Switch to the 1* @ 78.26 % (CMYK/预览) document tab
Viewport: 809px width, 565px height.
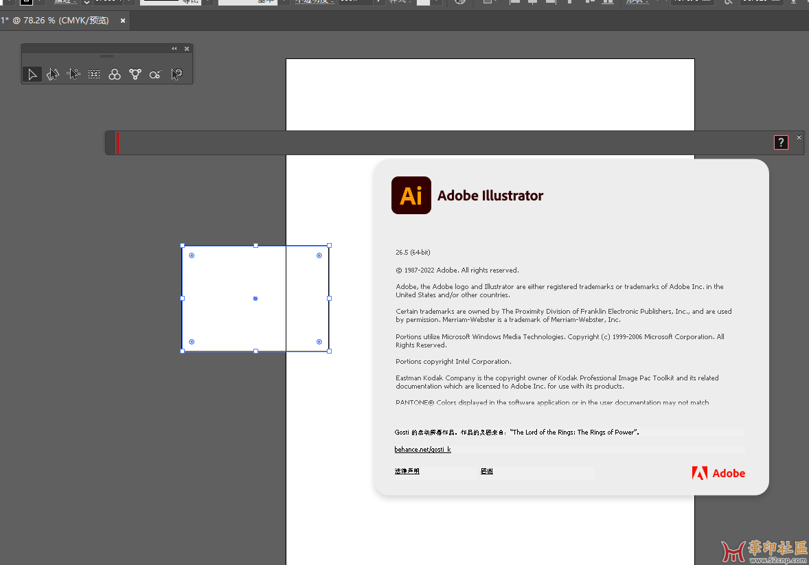click(x=55, y=21)
